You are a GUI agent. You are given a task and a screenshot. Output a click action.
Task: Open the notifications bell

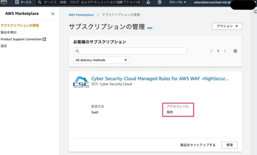coord(148,2)
